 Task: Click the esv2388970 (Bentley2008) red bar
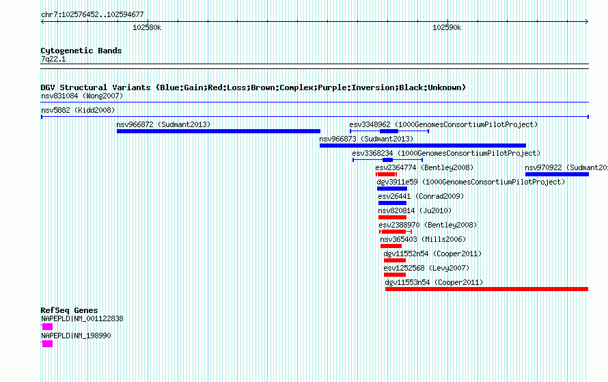(395, 232)
